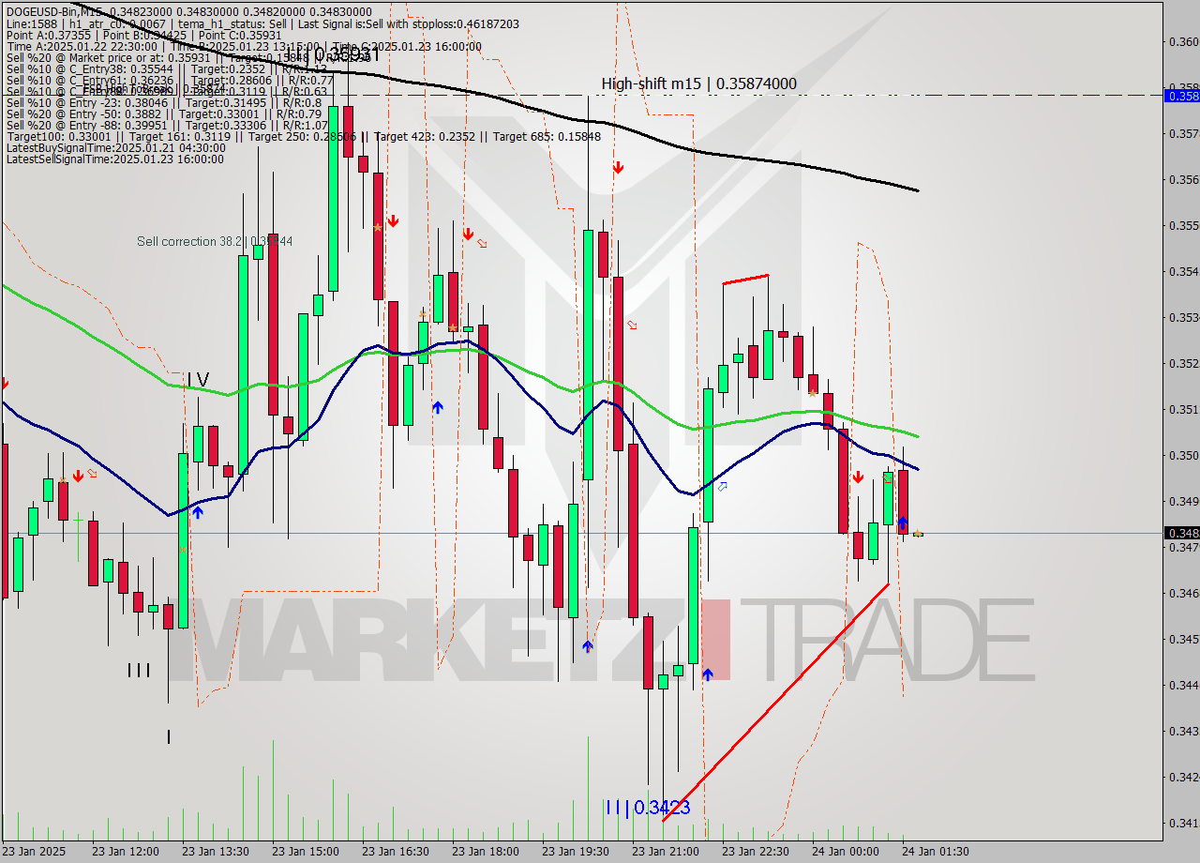Screen dimensions: 1200x863
Task: Select the '23 Jan 12:00' time label
Action: tap(125, 852)
